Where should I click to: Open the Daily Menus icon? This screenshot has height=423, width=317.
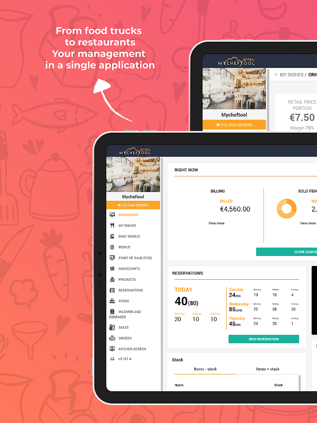click(x=112, y=236)
